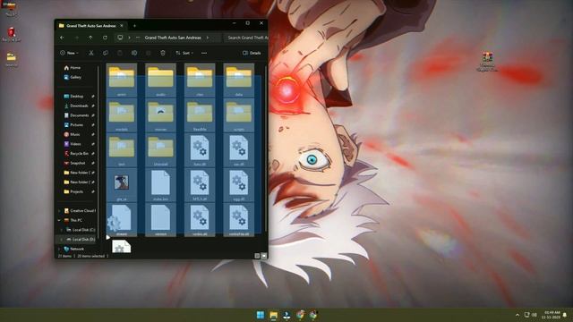
Task: Delete selected files with the trash icon
Action: (163, 53)
